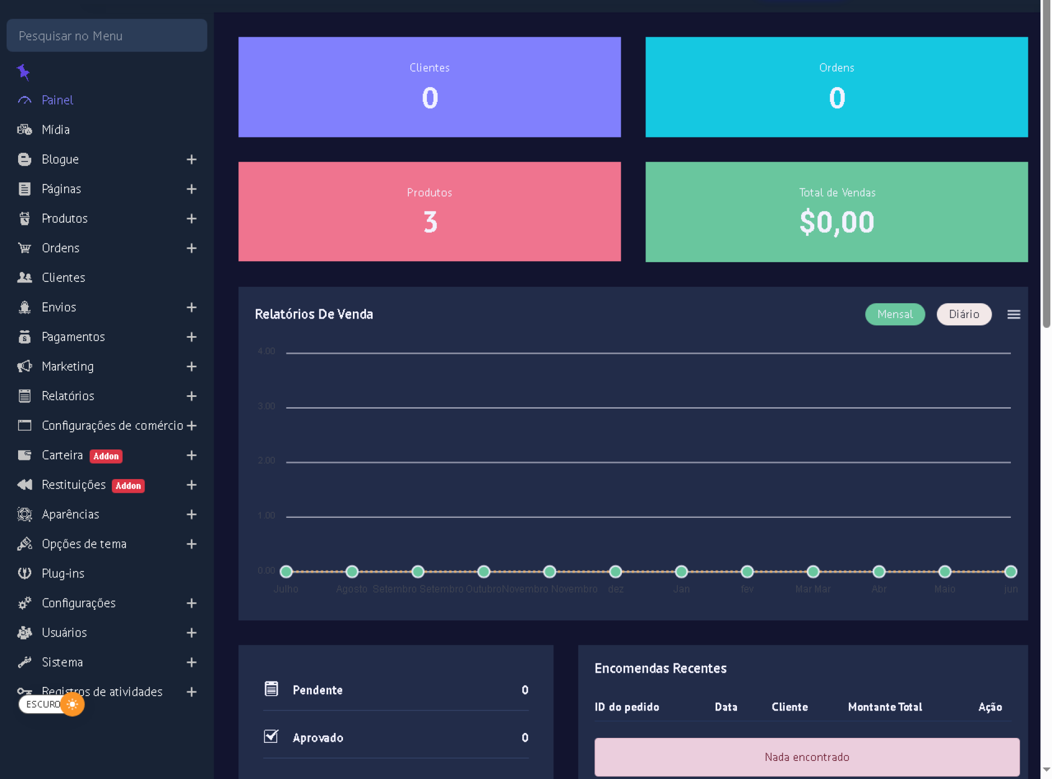Click the Plug-ins plug icon

click(25, 573)
